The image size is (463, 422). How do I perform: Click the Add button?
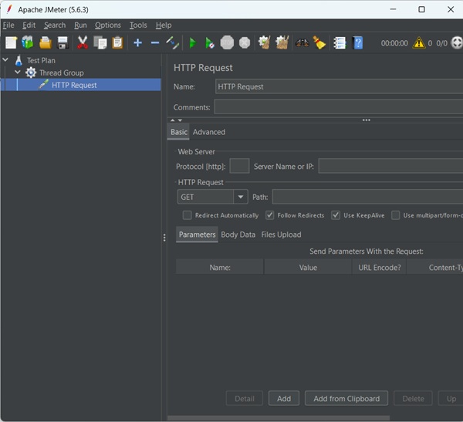click(284, 399)
